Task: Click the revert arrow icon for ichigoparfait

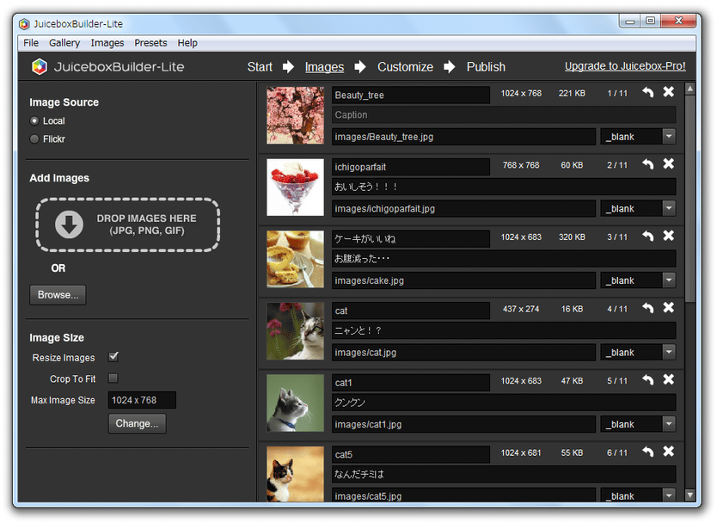Action: pyautogui.click(x=647, y=164)
